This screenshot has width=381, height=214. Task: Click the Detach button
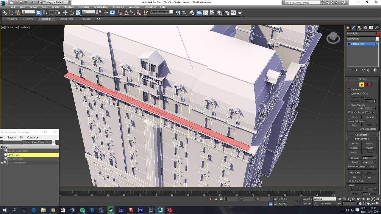[x=369, y=148]
